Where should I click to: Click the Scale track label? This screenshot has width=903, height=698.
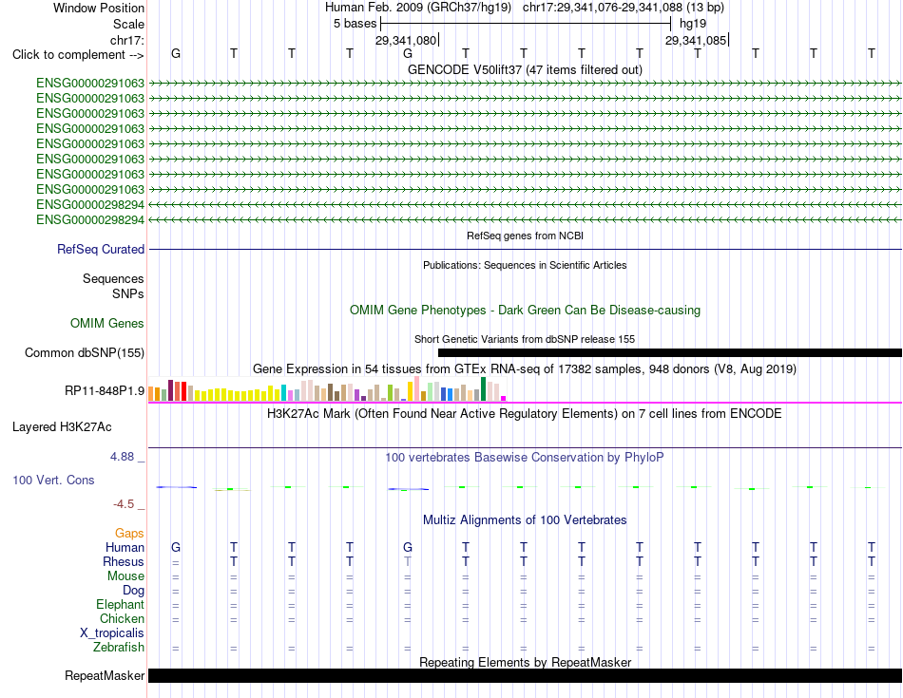pos(128,24)
